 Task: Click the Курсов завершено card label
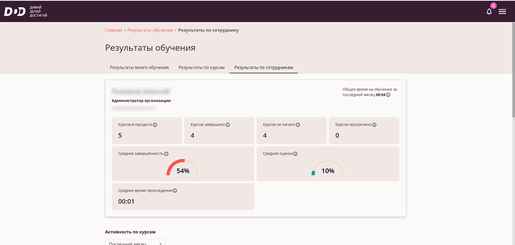click(x=208, y=125)
